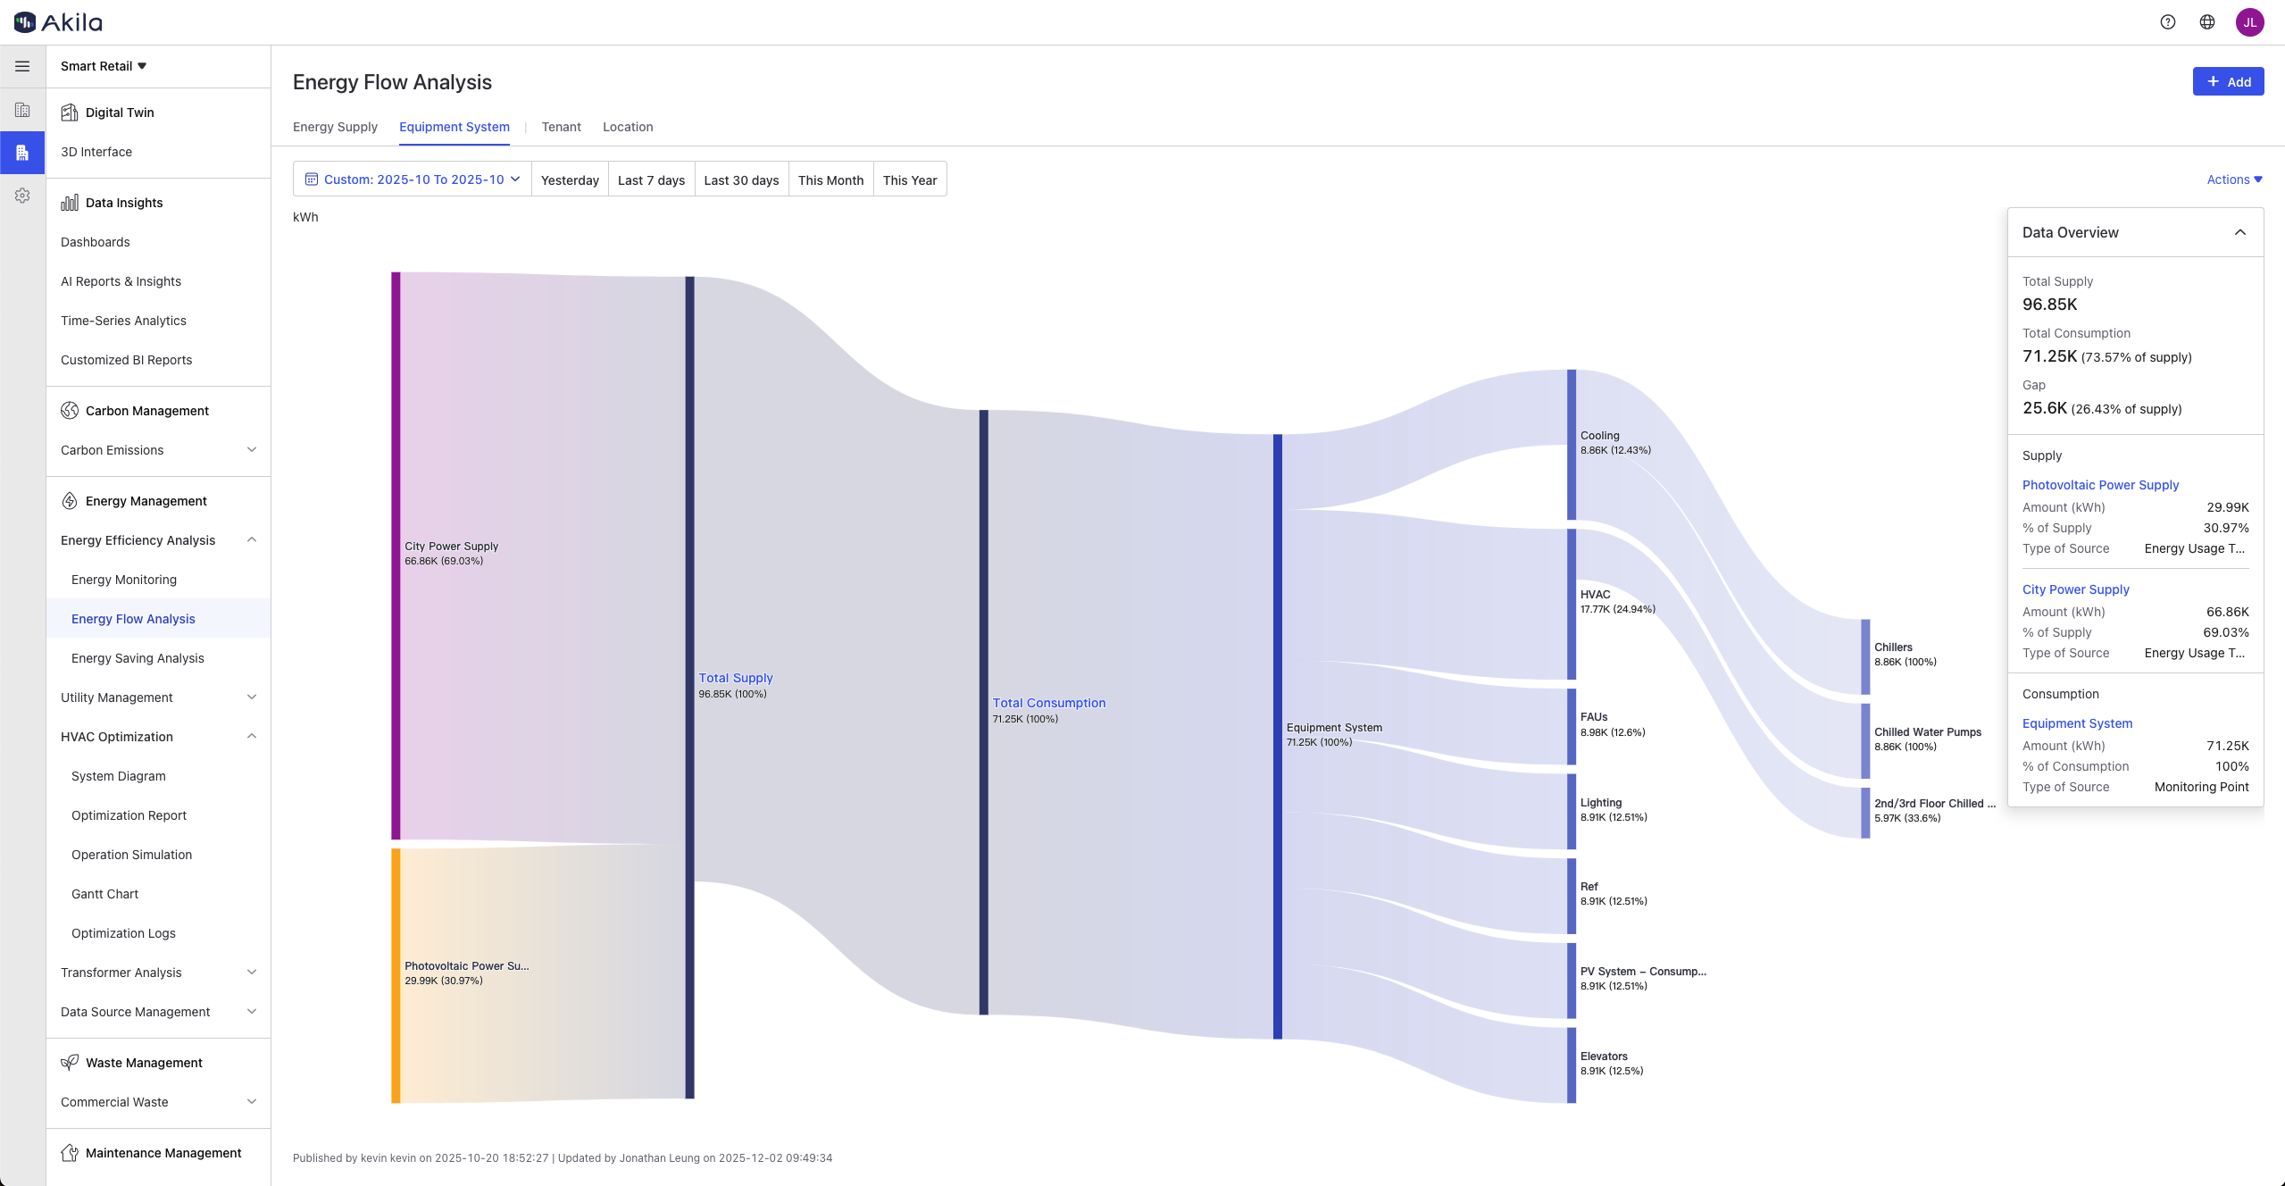The width and height of the screenshot is (2285, 1186).
Task: Click the Carbon Management globe icon
Action: (x=70, y=411)
